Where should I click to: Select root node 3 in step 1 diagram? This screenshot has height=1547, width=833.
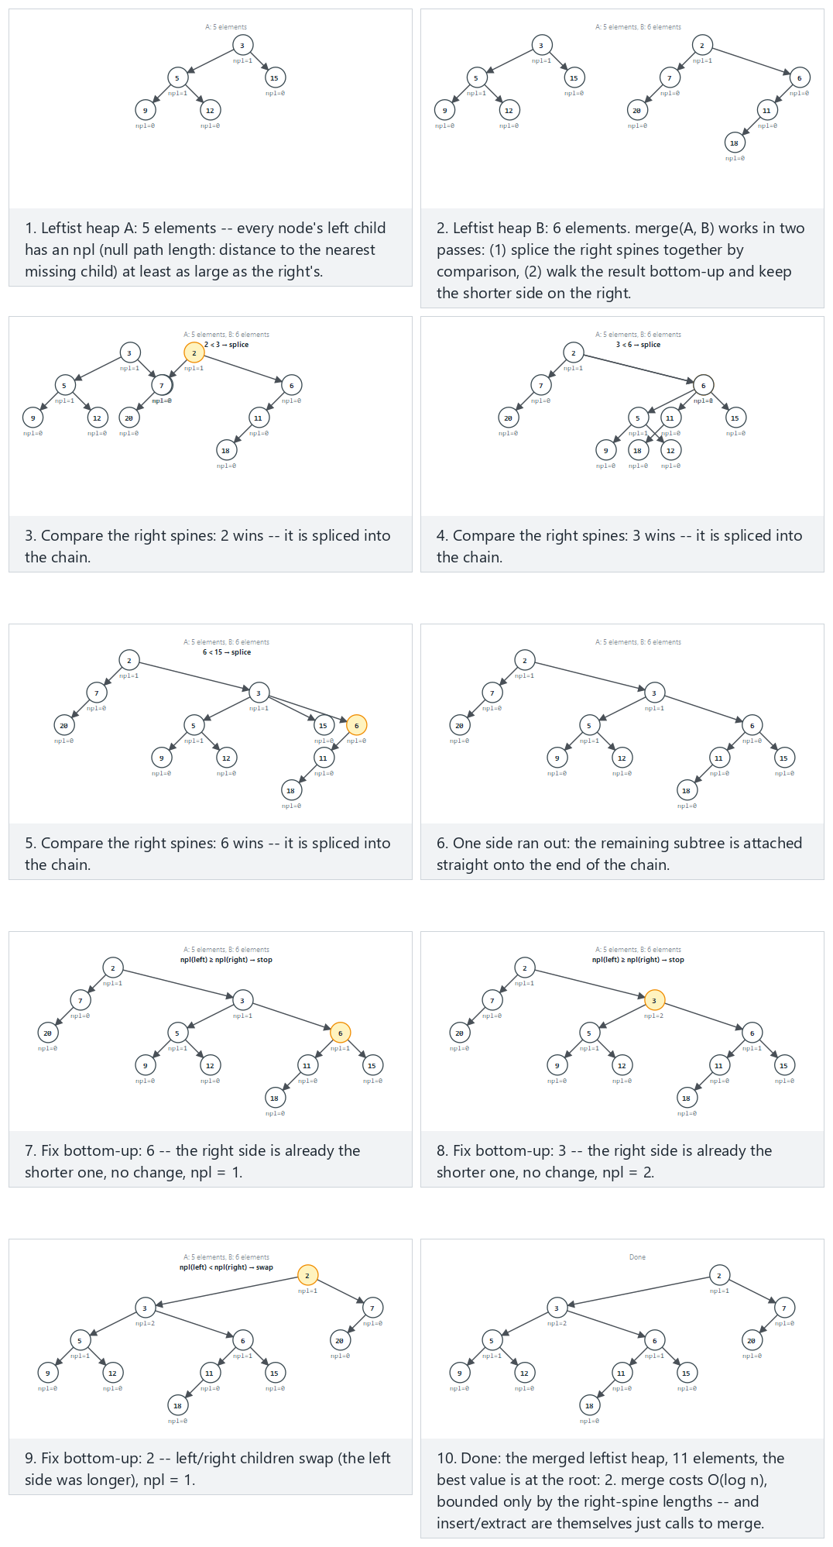242,45
